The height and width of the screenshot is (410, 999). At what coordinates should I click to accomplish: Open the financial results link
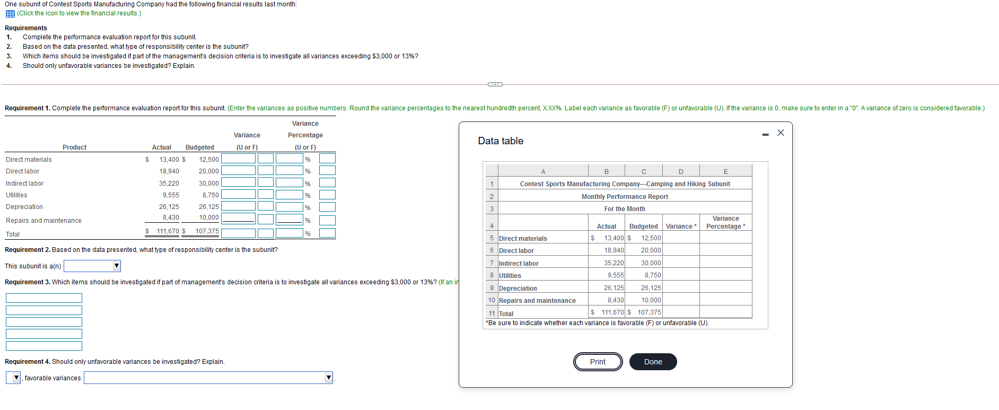(79, 13)
